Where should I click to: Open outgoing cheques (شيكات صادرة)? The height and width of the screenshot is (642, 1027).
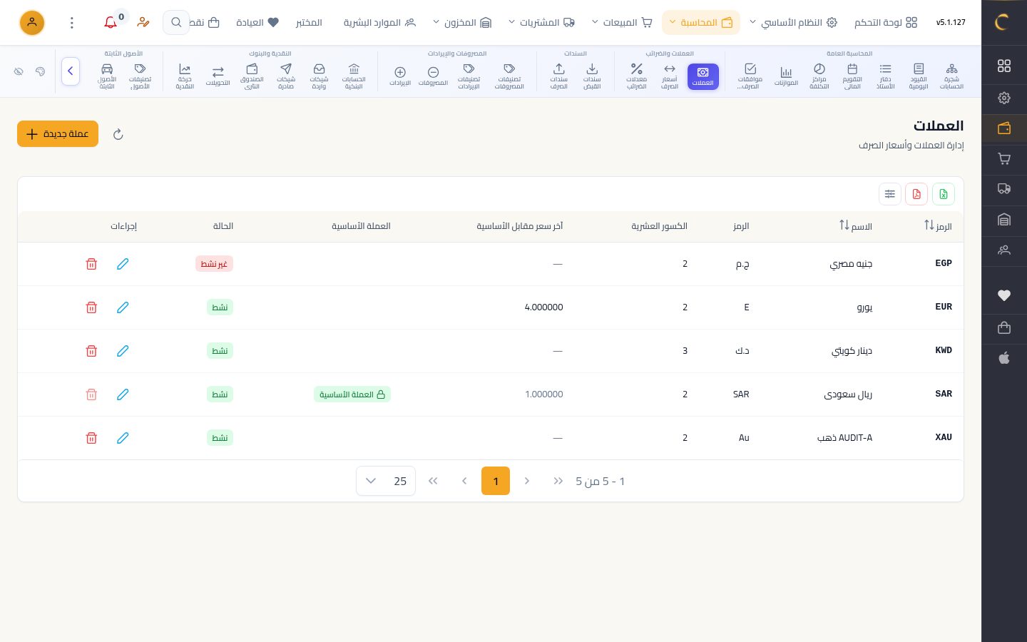(x=286, y=76)
